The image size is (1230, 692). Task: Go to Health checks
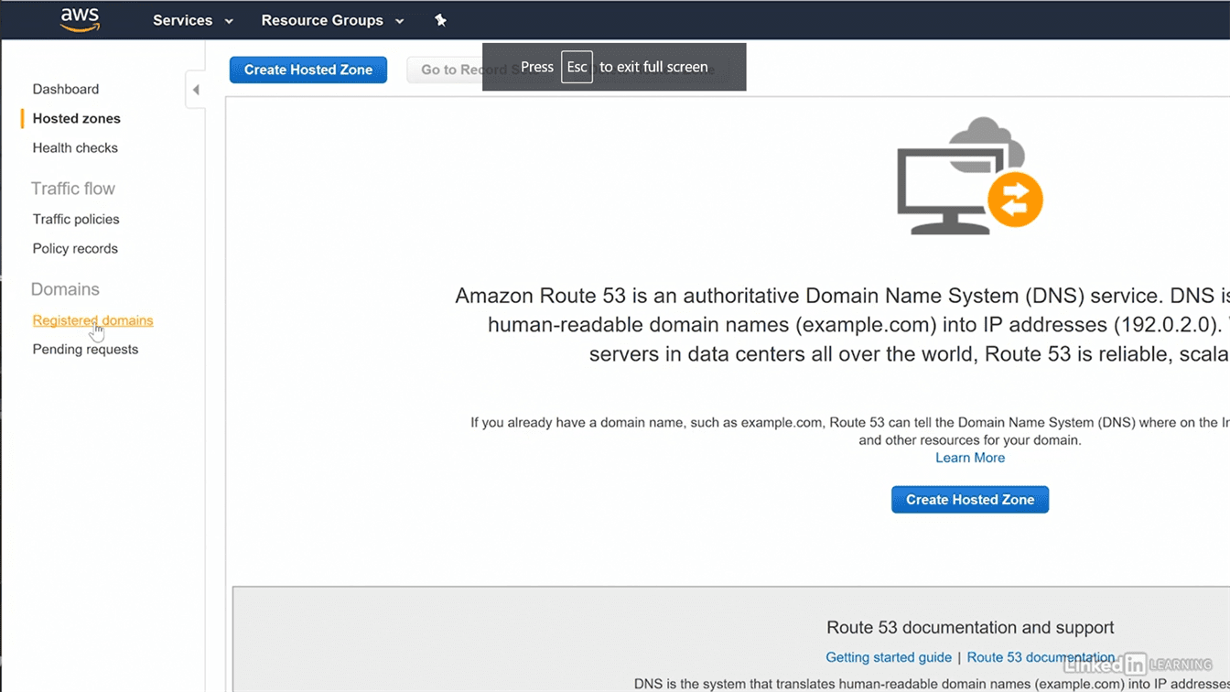tap(75, 147)
